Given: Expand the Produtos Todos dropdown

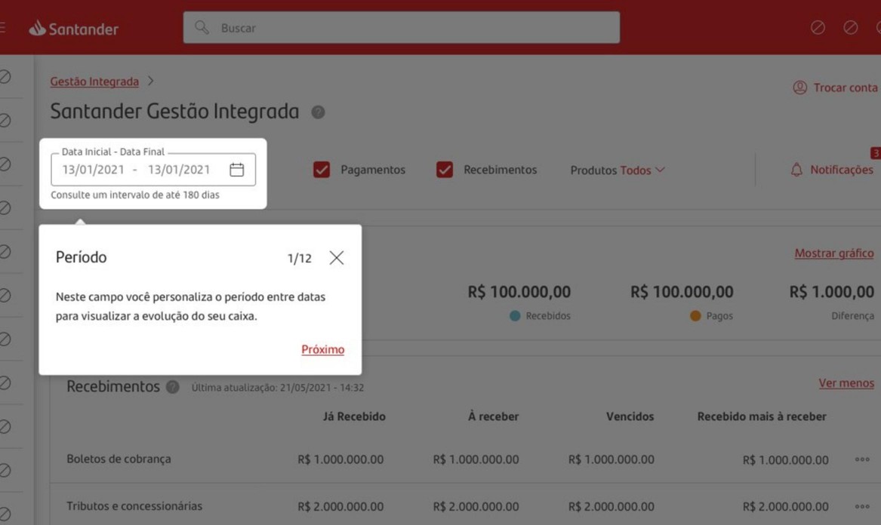Looking at the screenshot, I should [x=618, y=170].
